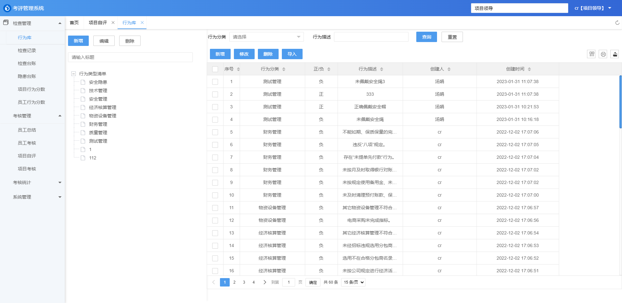Check the row 9 checkbox
The height and width of the screenshot is (303, 622).
[x=215, y=183]
